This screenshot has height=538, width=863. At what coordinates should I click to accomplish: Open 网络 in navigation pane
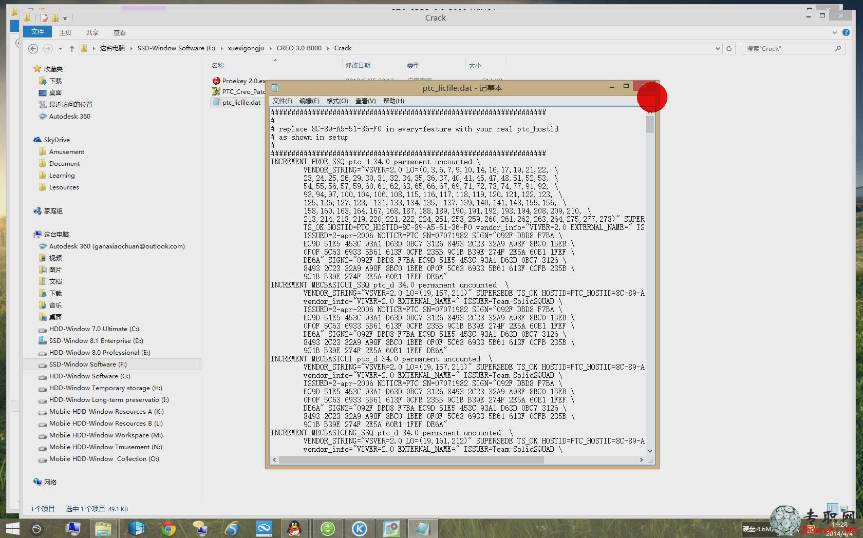tap(45, 482)
